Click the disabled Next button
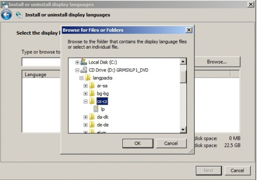Screen dimensions: 257x180 [x=209, y=171]
